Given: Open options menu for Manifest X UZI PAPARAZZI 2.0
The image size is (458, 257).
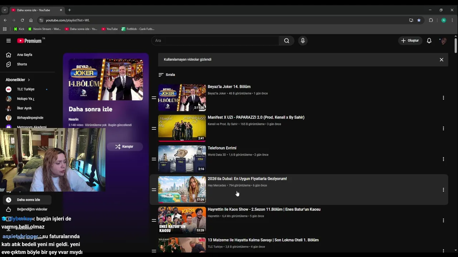Looking at the screenshot, I should pyautogui.click(x=443, y=128).
